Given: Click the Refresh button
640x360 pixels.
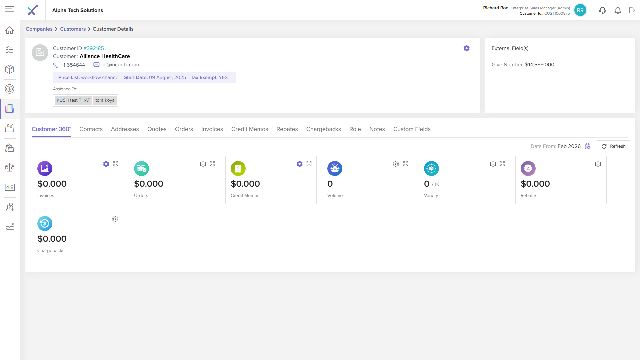Looking at the screenshot, I should (613, 146).
